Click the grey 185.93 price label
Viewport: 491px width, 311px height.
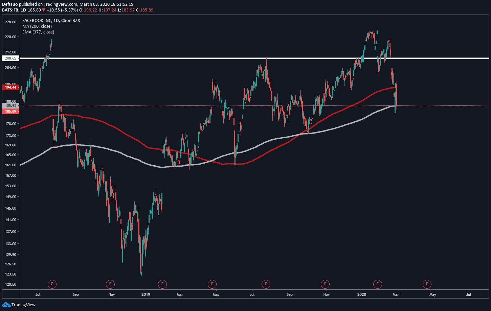click(10, 106)
